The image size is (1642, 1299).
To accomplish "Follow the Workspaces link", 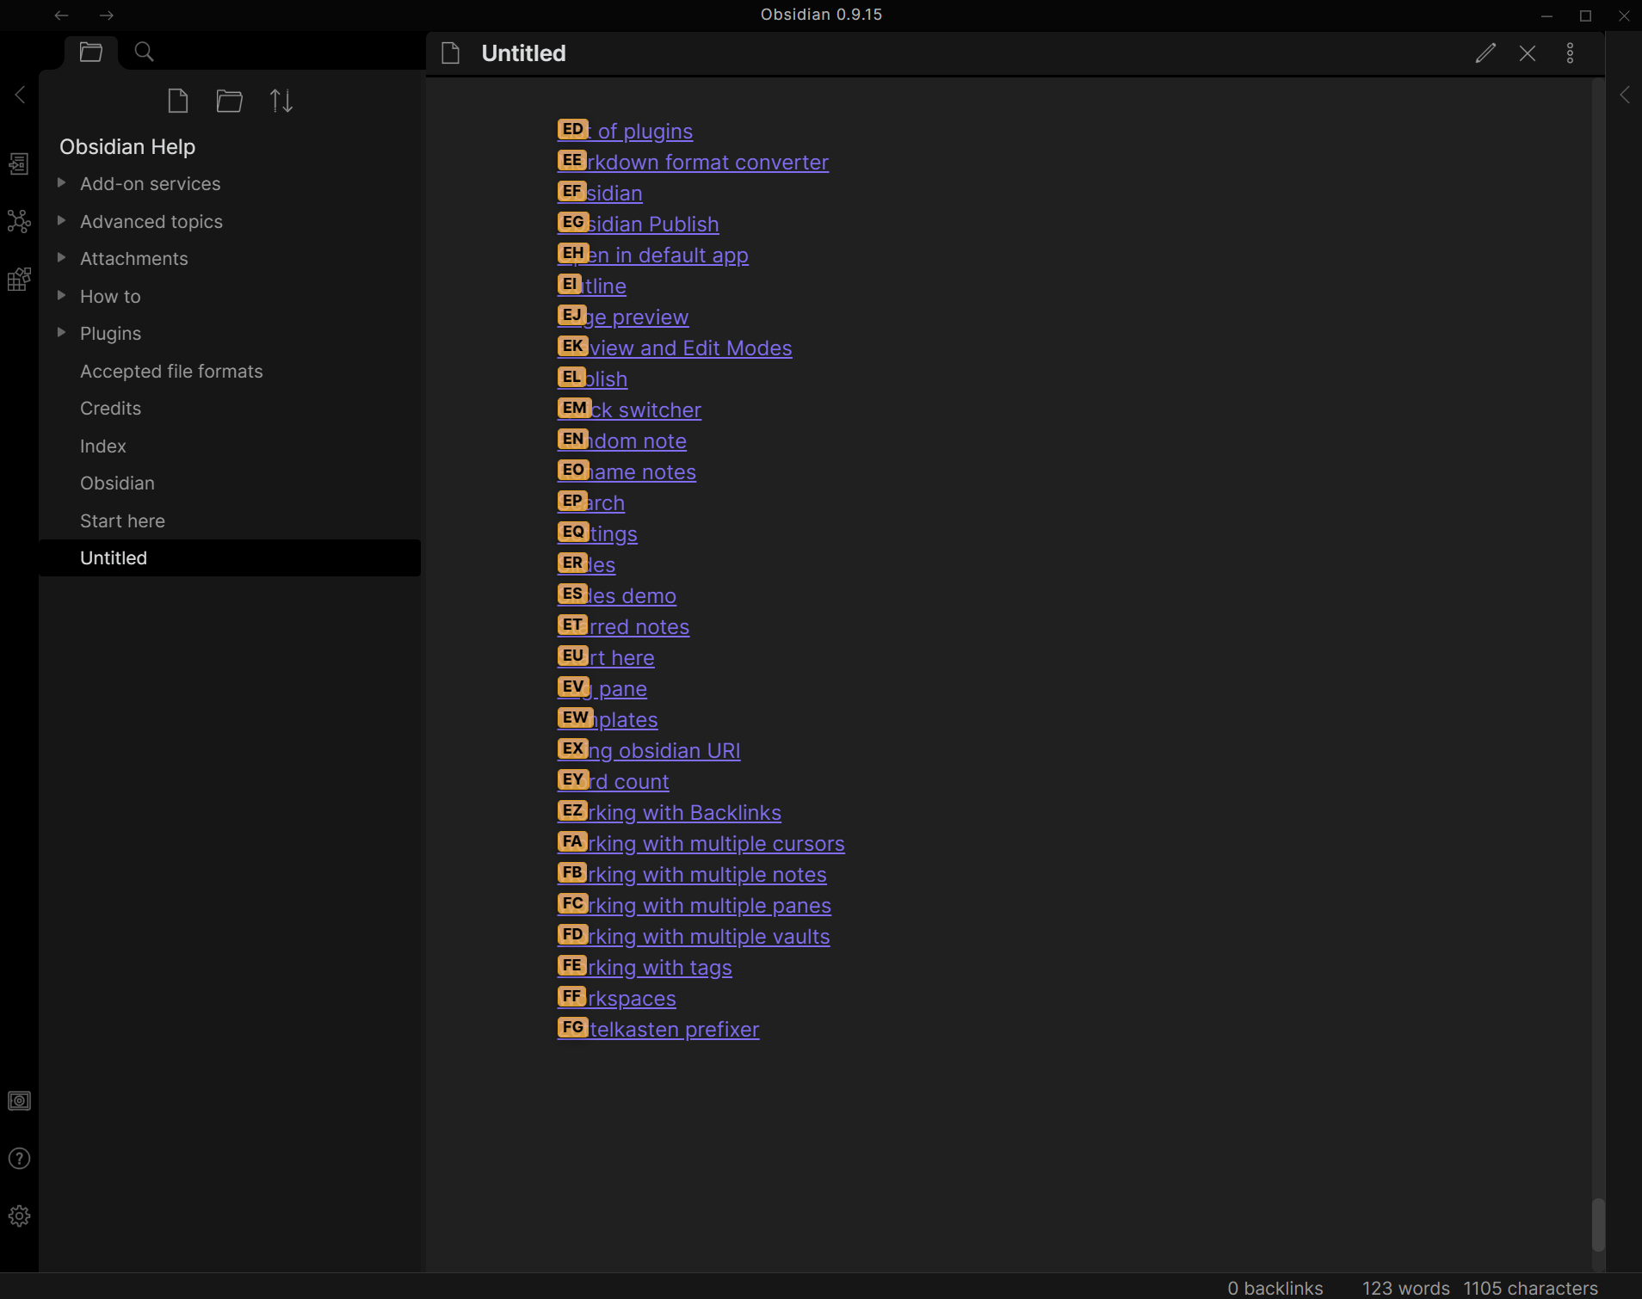I will click(616, 998).
